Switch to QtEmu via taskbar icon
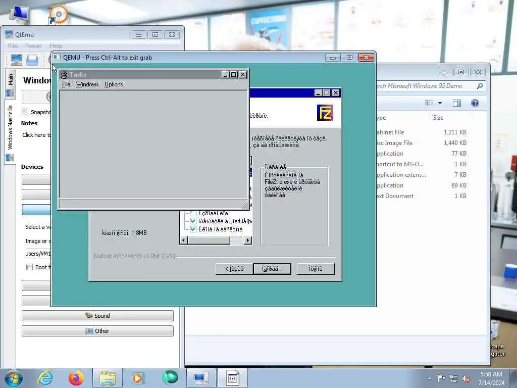Viewport: 517px width, 388px height. [x=201, y=378]
